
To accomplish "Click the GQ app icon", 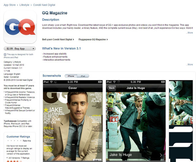I will click(20, 27).
